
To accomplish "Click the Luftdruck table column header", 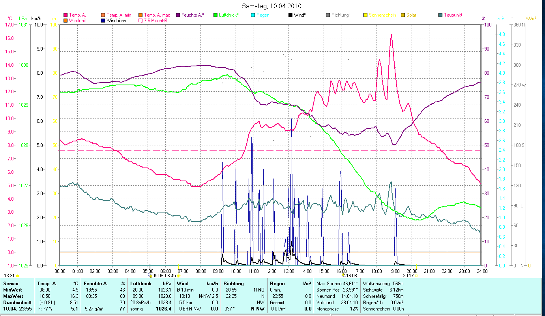I will (x=141, y=284).
